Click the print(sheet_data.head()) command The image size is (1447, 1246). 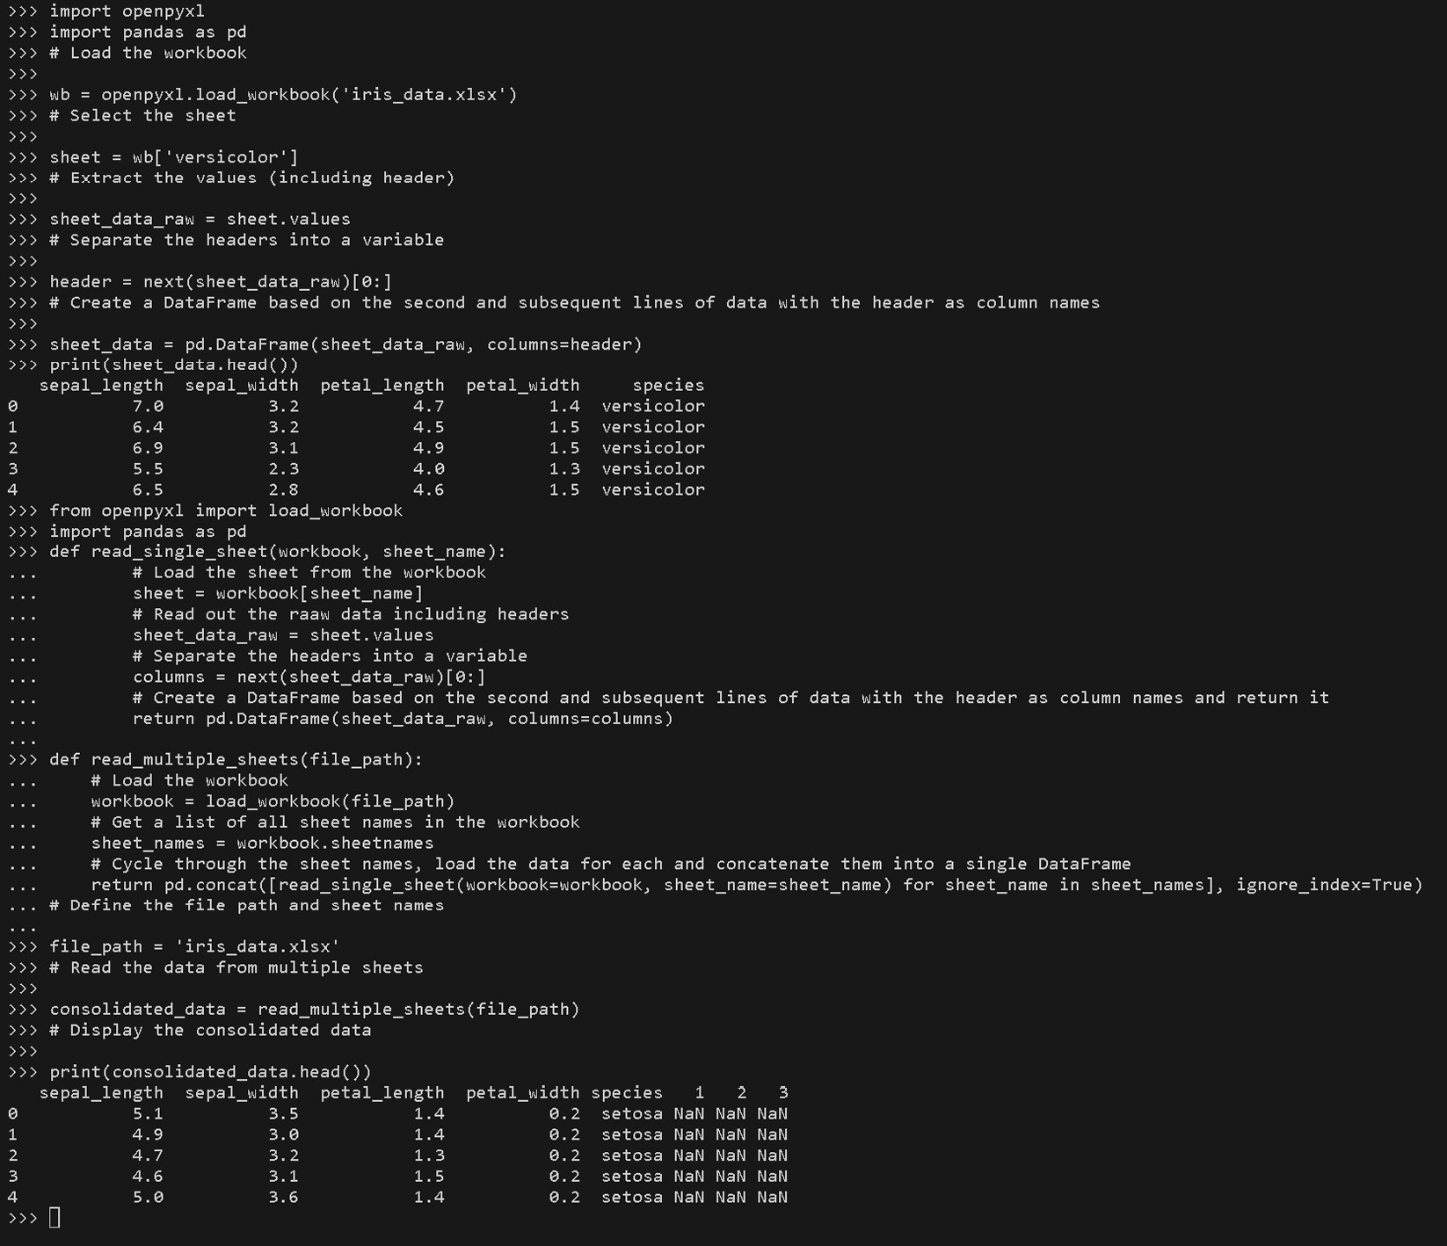click(174, 365)
